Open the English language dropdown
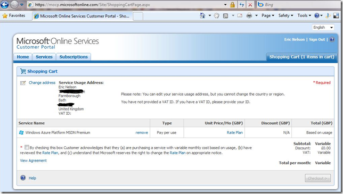Screen dimensions: 343x194 [x=323, y=27]
